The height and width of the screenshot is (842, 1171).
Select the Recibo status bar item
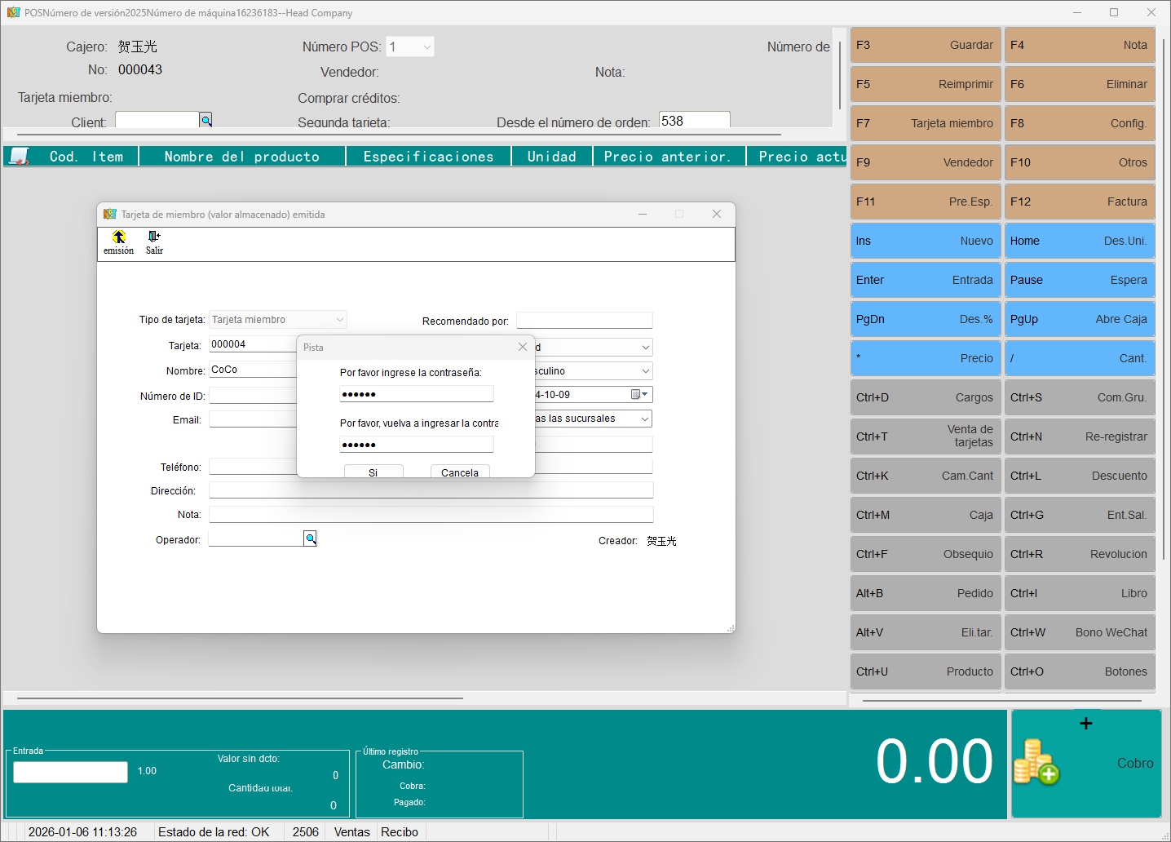click(x=400, y=832)
